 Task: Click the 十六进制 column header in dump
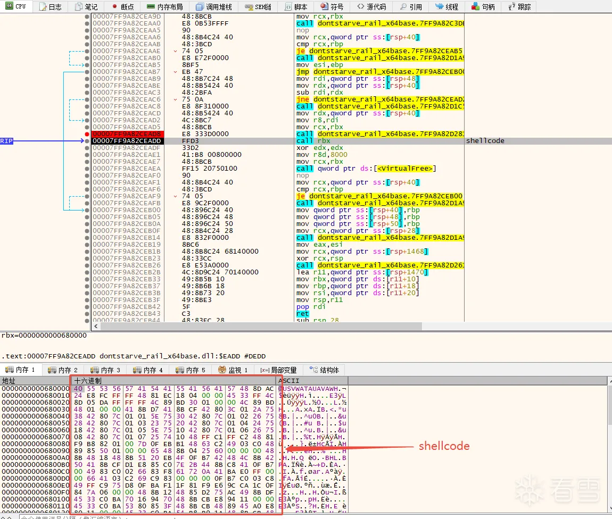[174, 381]
